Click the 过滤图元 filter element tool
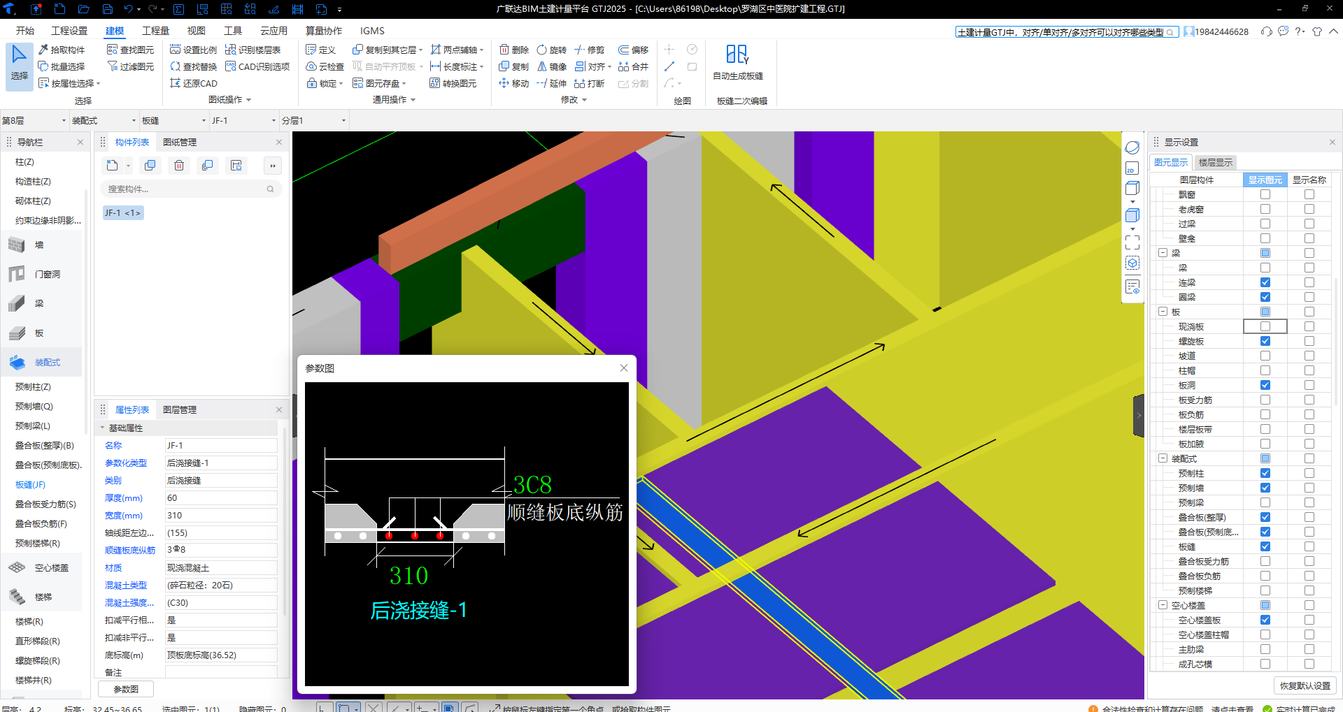This screenshot has width=1343, height=712. [x=131, y=66]
